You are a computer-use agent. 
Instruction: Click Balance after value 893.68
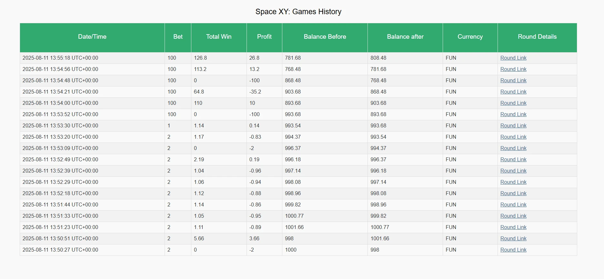point(378,115)
